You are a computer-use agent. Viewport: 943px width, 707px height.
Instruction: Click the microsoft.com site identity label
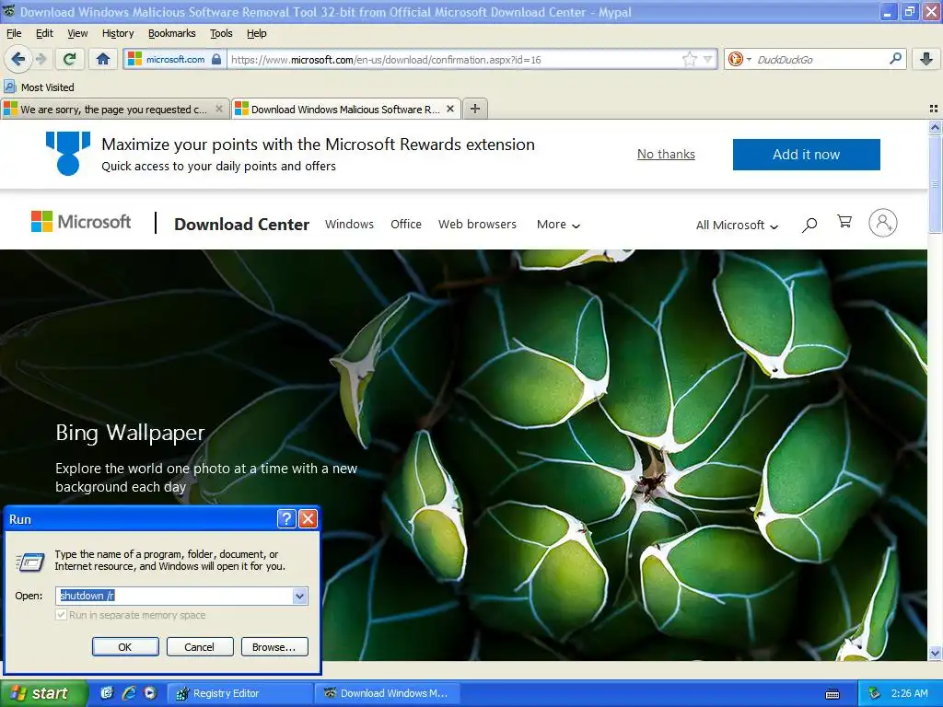[175, 59]
